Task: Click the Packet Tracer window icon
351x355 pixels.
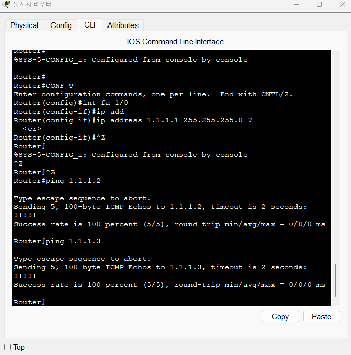Action: coord(6,4)
